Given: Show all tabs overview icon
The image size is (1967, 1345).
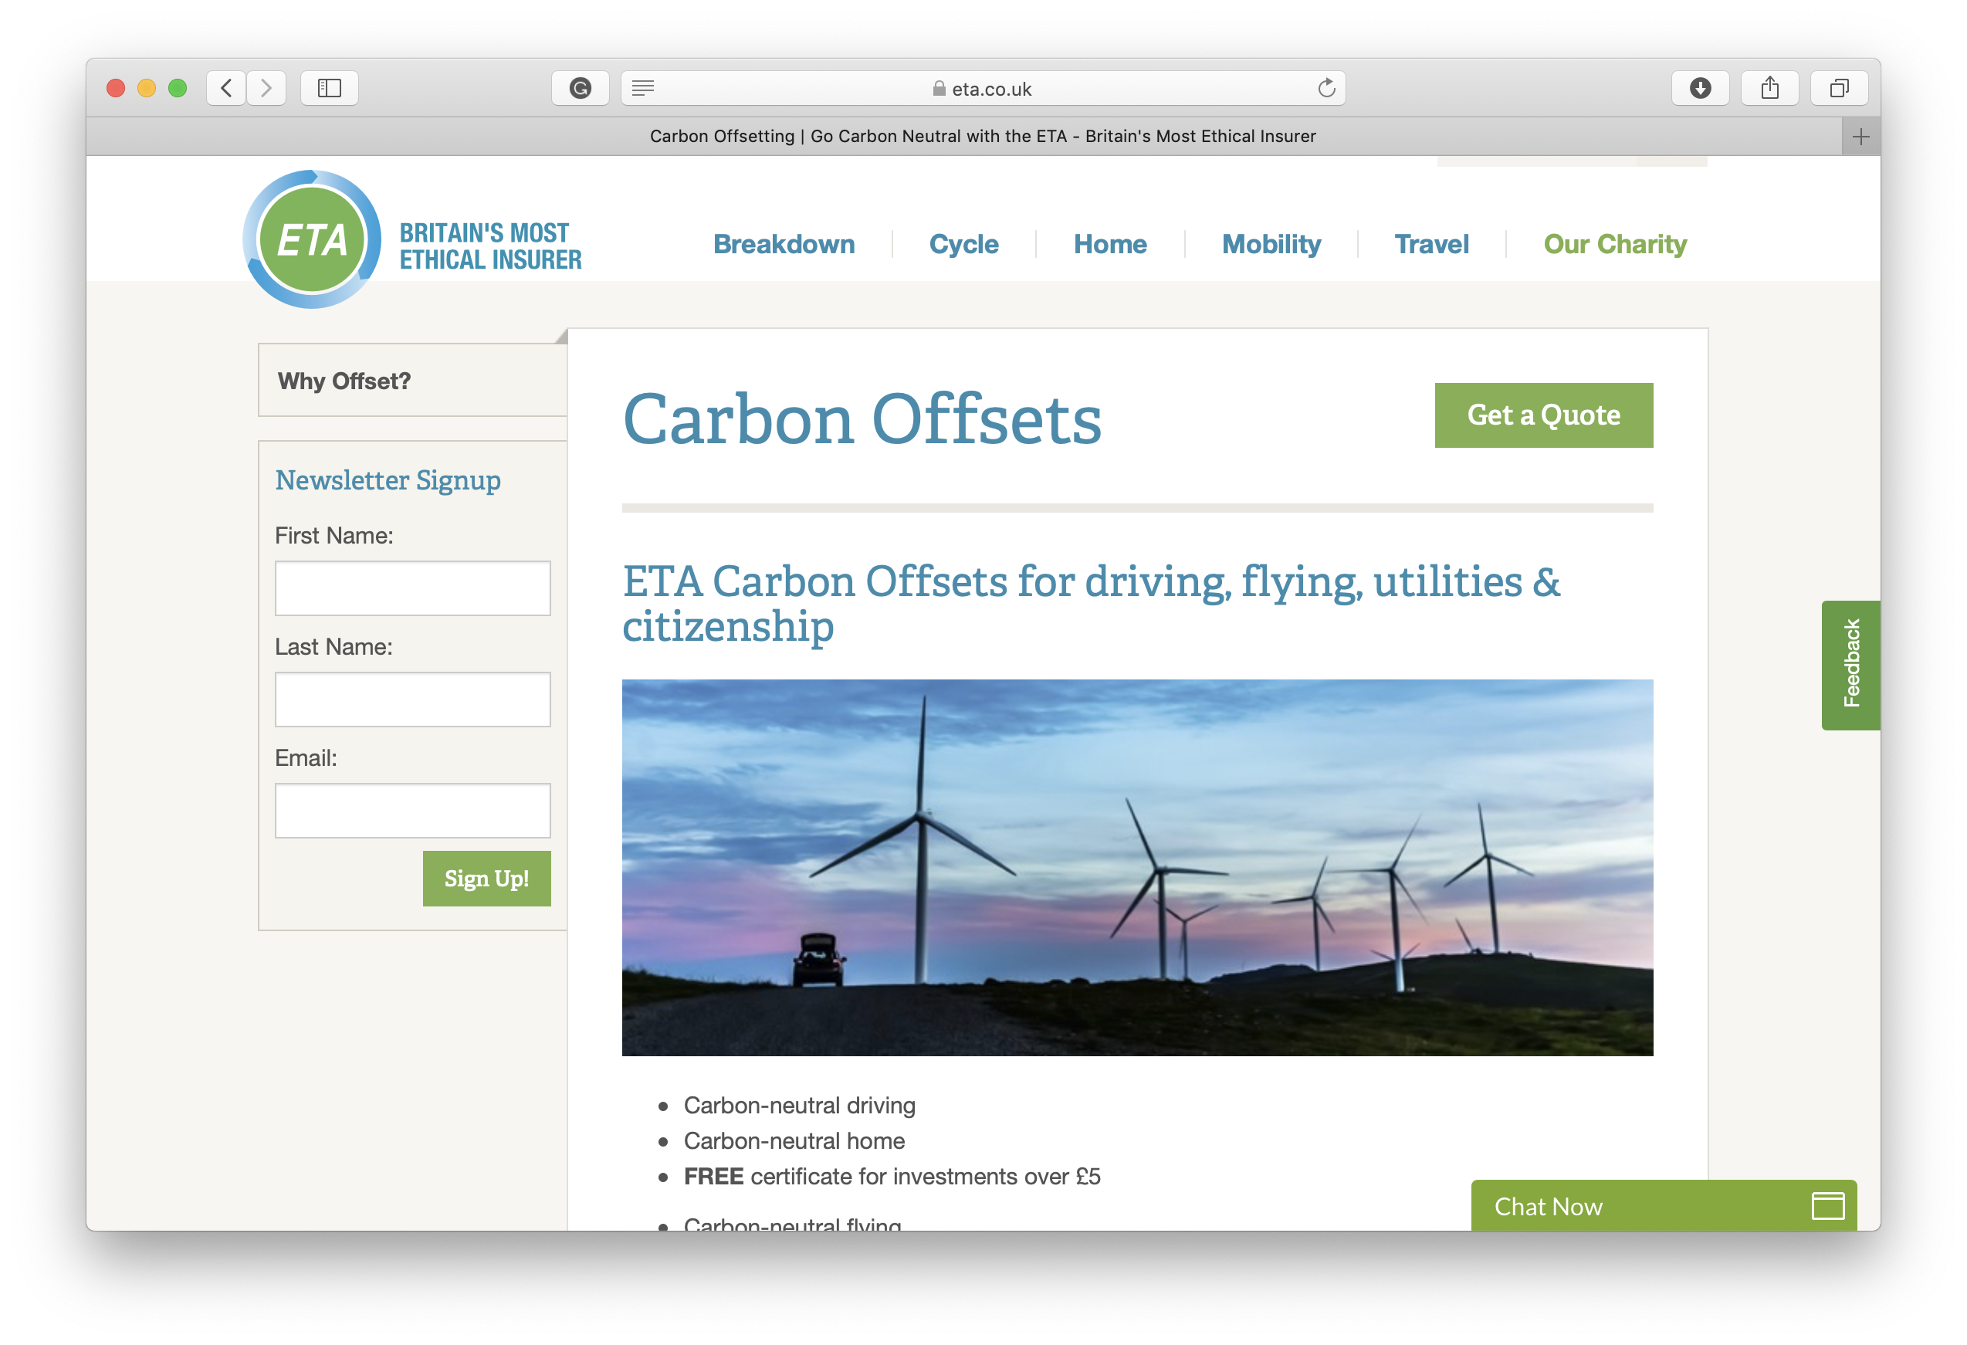Looking at the screenshot, I should click(1838, 88).
